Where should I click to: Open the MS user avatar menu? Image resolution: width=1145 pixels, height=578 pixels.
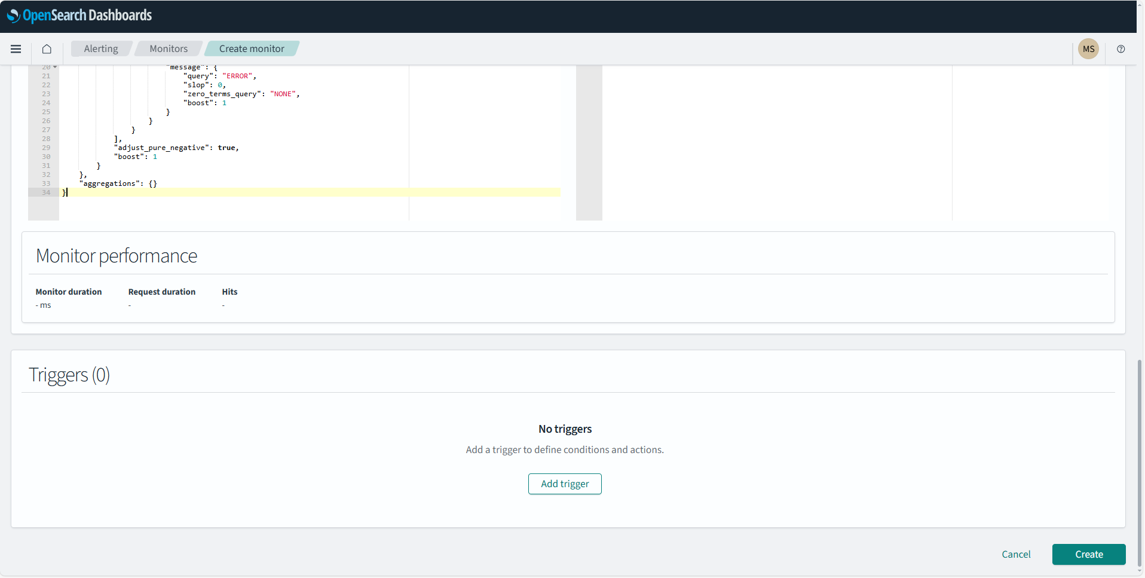click(x=1088, y=49)
